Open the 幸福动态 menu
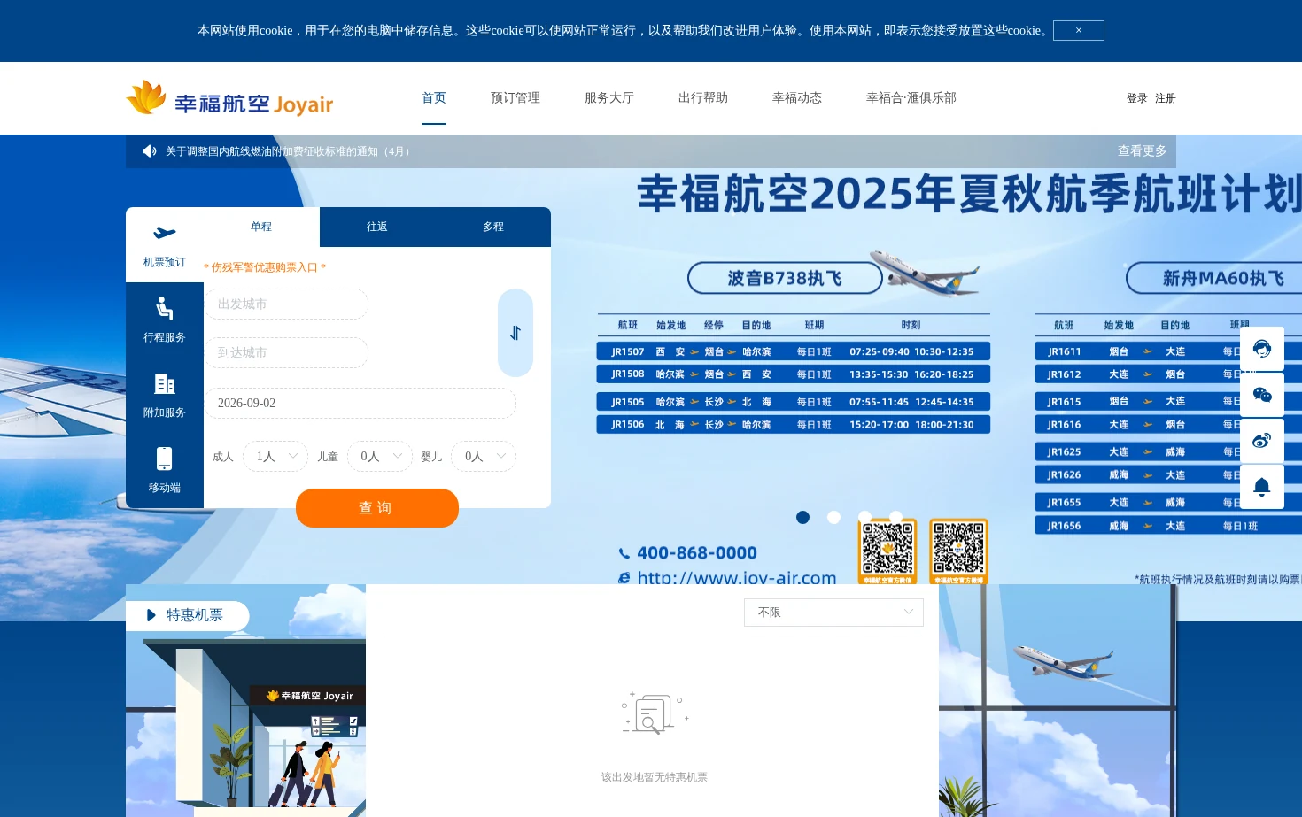The width and height of the screenshot is (1302, 817). click(x=797, y=97)
